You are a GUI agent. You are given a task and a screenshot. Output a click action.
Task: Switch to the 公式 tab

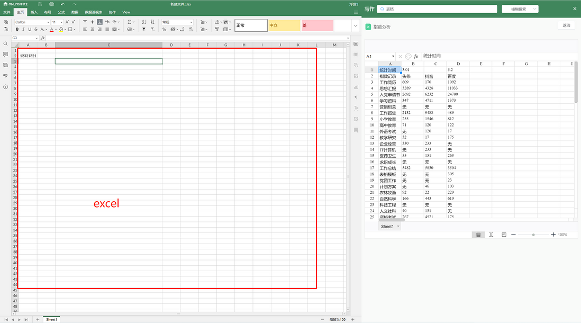61,12
